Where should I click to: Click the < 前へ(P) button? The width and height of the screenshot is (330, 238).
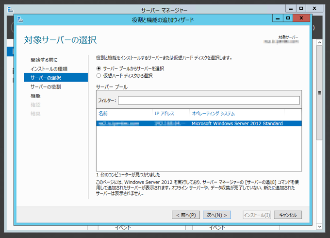186,215
